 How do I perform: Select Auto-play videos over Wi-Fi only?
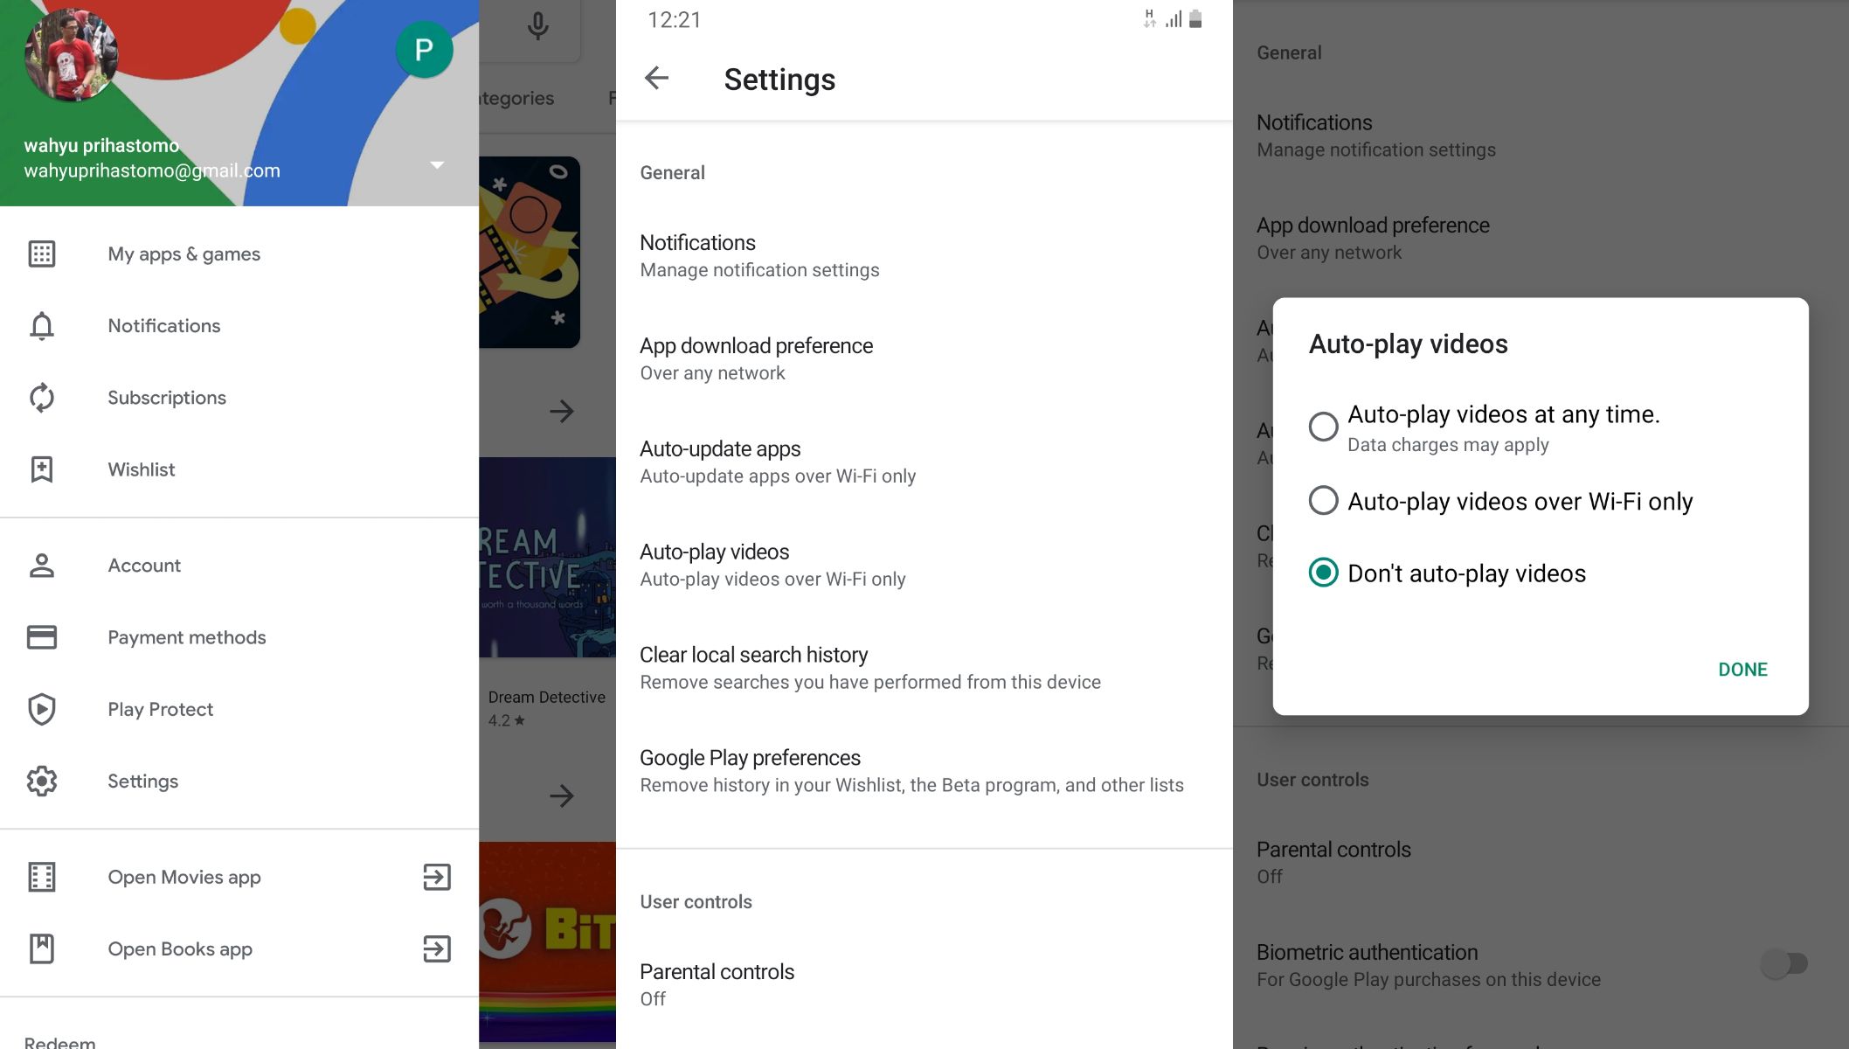tap(1323, 501)
